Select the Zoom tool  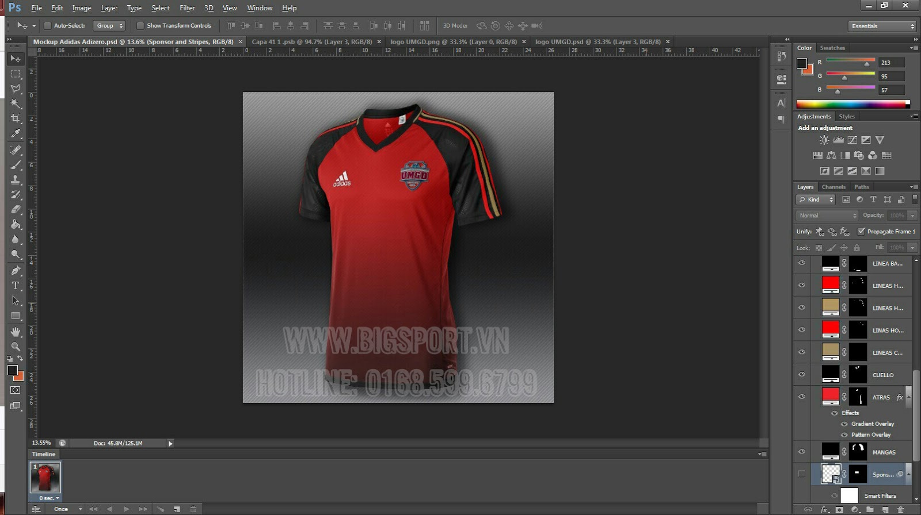pos(16,347)
